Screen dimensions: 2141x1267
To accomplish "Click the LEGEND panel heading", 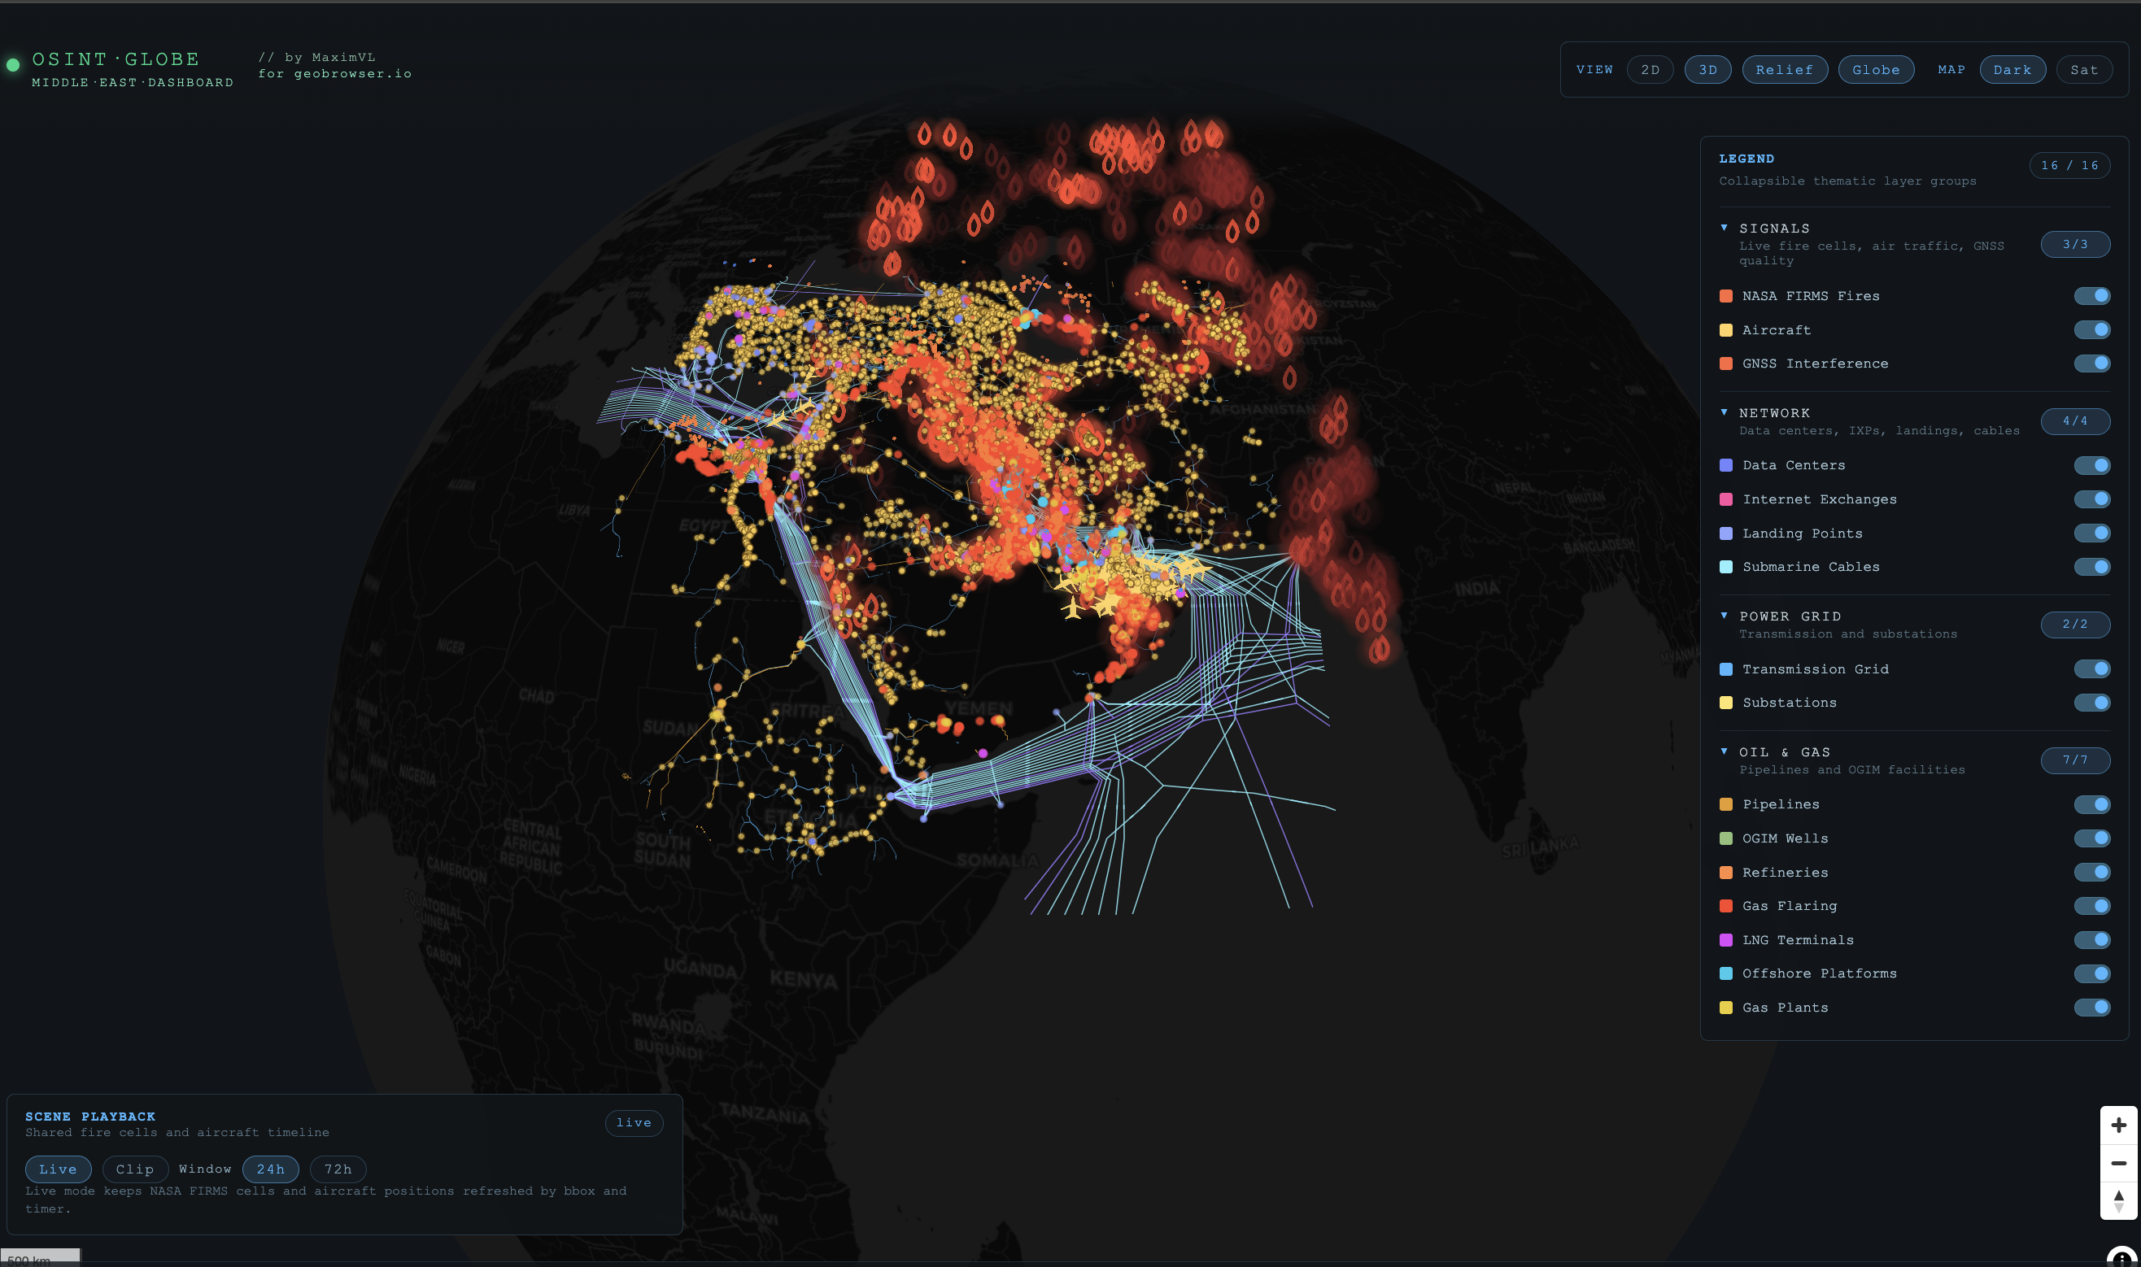I will click(x=1746, y=159).
